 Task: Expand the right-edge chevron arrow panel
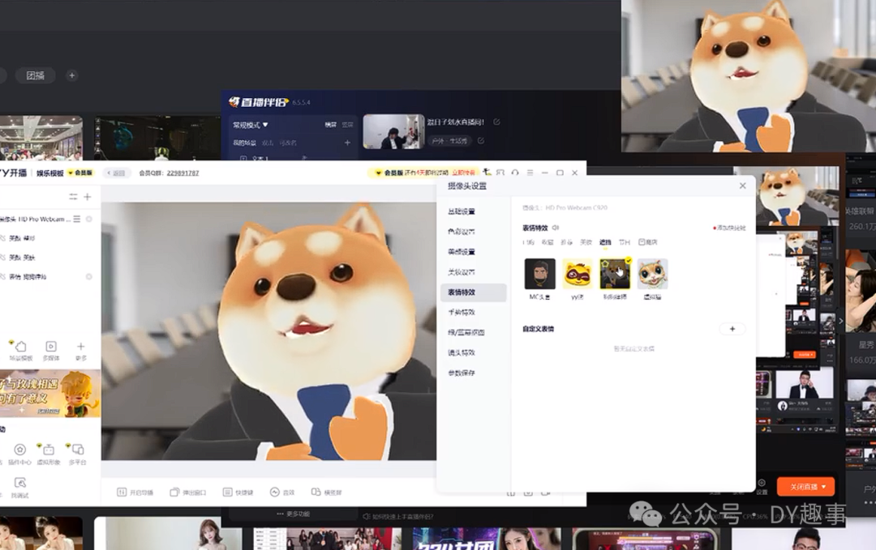[x=840, y=322]
